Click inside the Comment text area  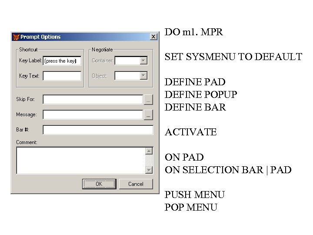coord(81,161)
